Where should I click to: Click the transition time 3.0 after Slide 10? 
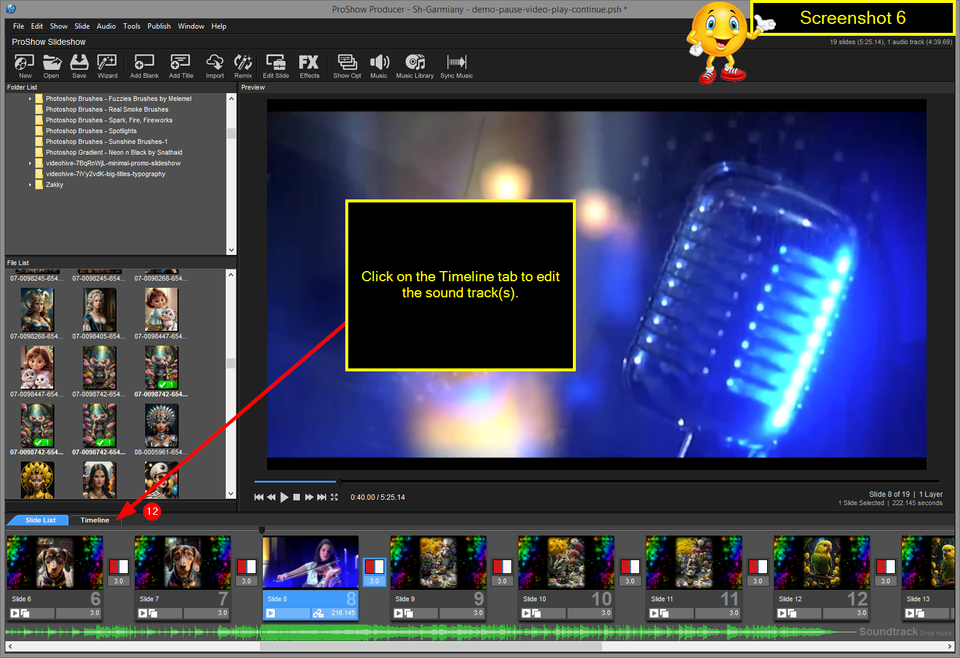(x=630, y=581)
